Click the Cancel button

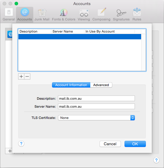tap(110, 144)
